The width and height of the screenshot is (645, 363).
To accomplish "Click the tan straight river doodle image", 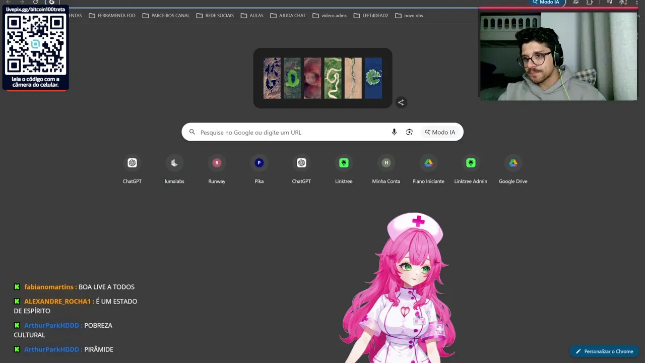I will tap(353, 78).
